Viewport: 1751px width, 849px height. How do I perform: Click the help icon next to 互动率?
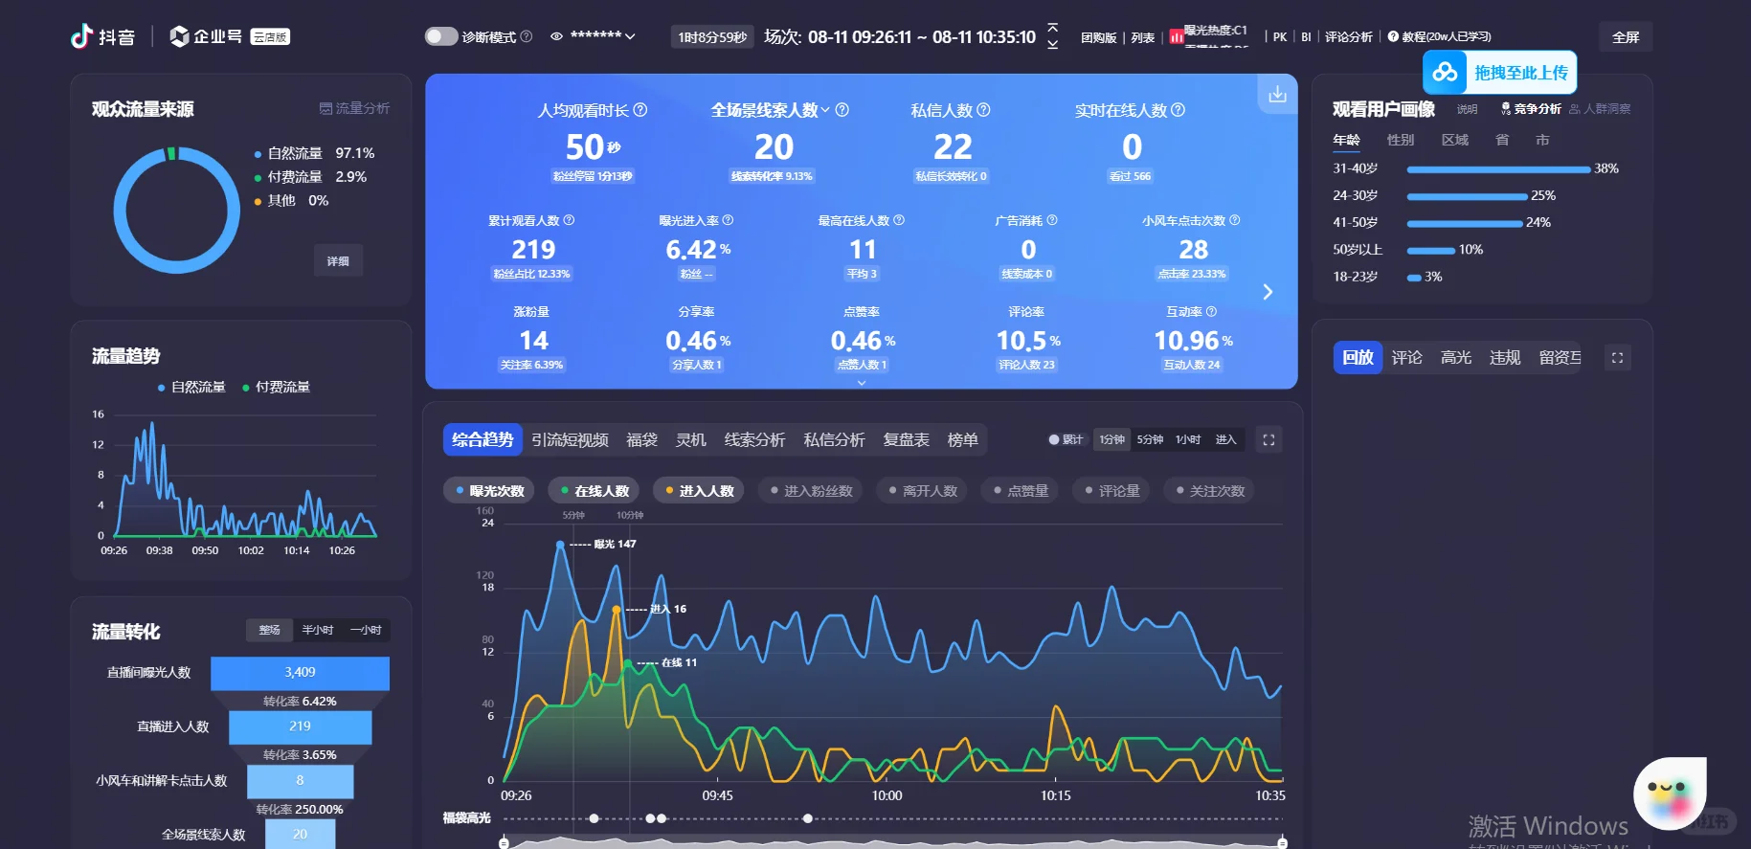pyautogui.click(x=1211, y=312)
